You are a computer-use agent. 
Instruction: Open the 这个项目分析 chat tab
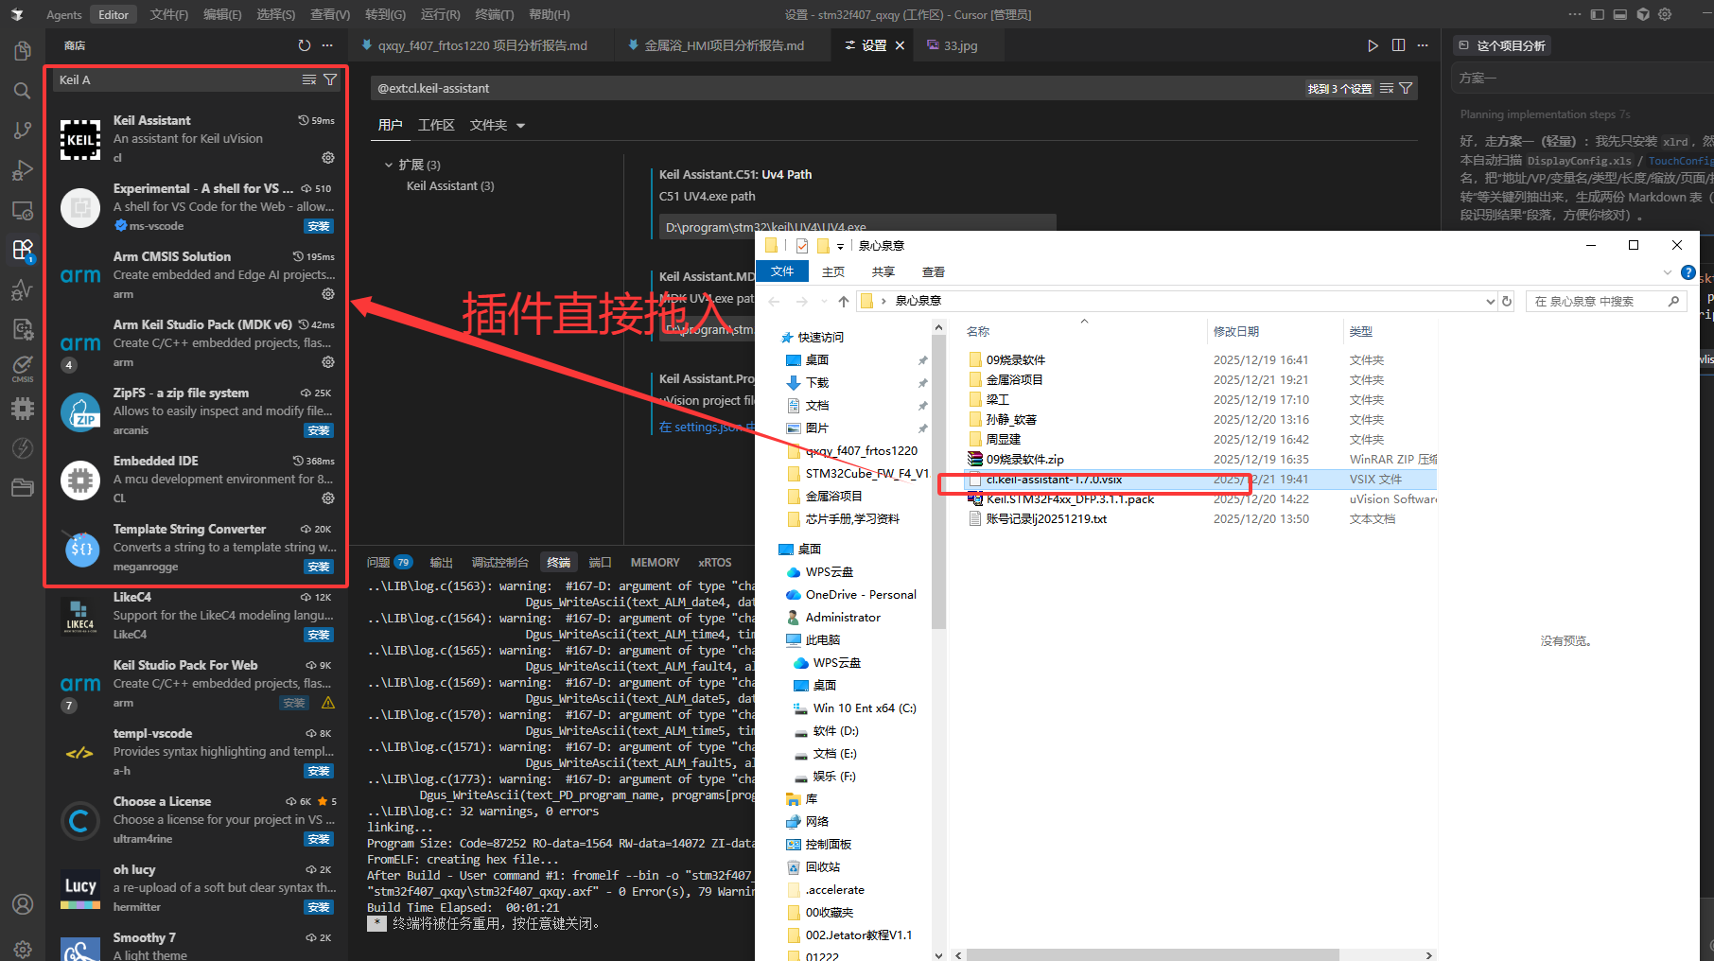point(1502,45)
